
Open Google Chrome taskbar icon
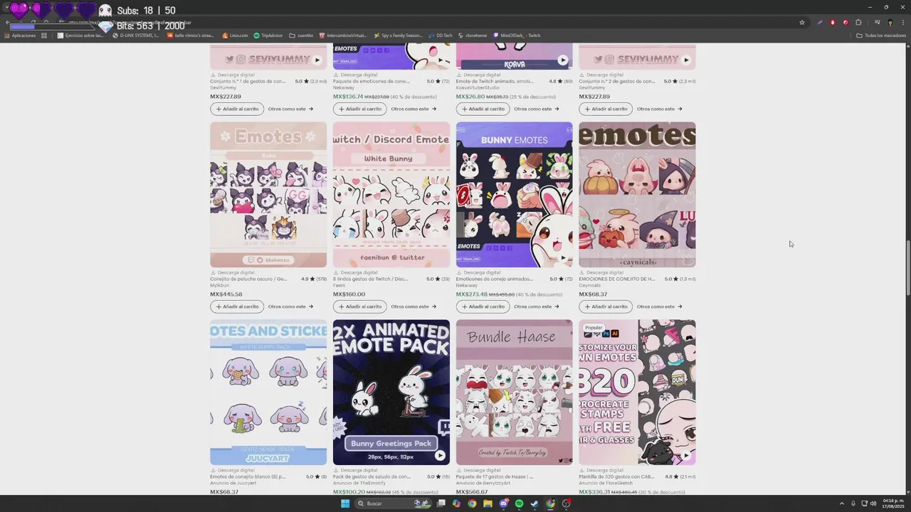(472, 503)
